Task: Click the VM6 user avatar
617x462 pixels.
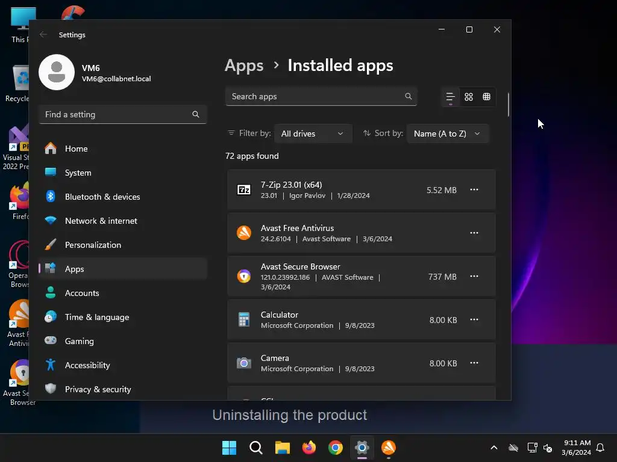Action: [x=57, y=72]
